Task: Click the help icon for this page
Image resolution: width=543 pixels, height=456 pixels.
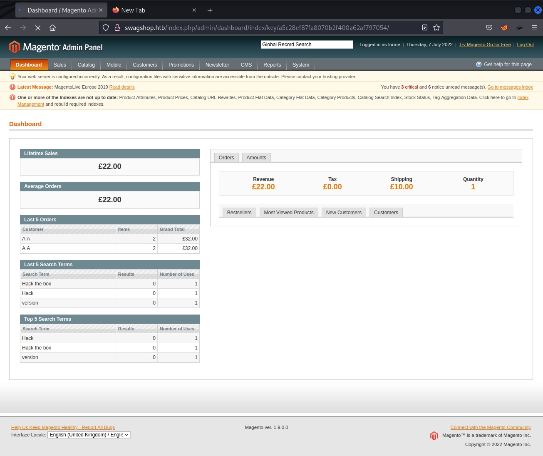Action: tap(479, 64)
